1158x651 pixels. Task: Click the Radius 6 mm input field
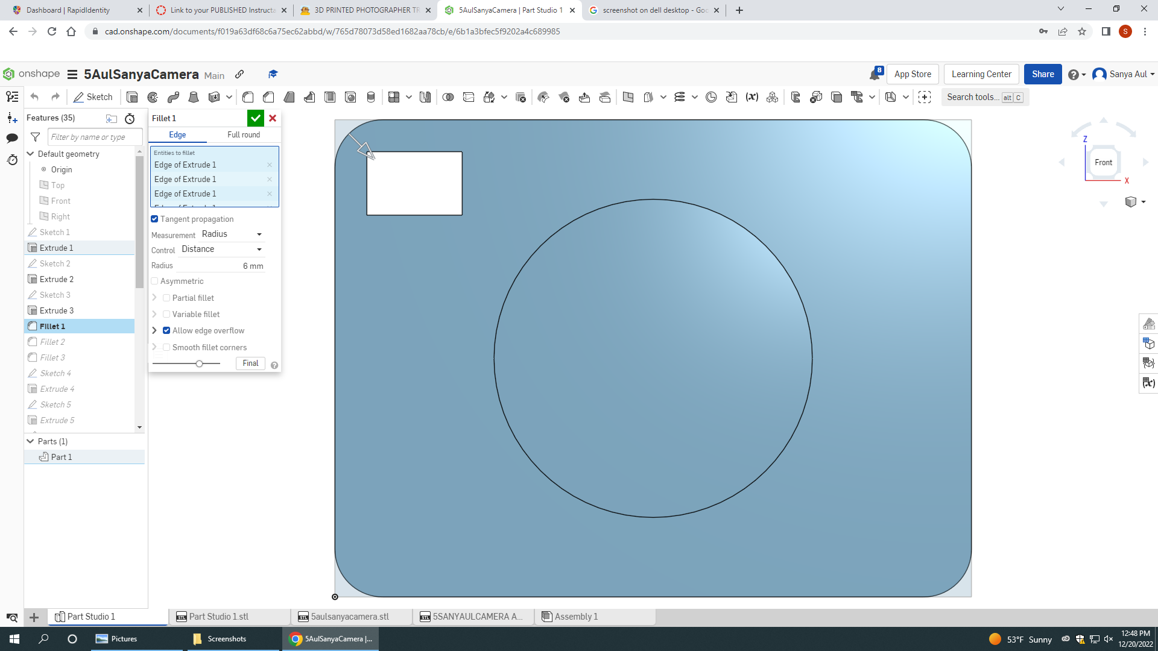(220, 266)
